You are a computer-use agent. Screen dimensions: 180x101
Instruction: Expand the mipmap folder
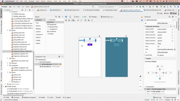(x=8, y=63)
